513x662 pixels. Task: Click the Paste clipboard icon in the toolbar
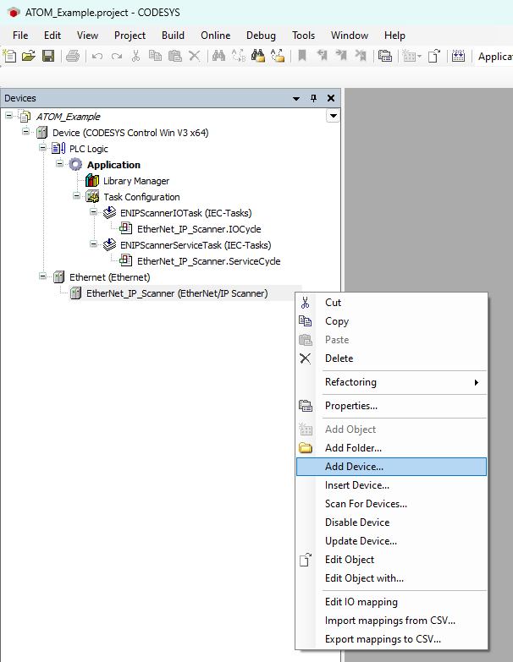point(175,56)
